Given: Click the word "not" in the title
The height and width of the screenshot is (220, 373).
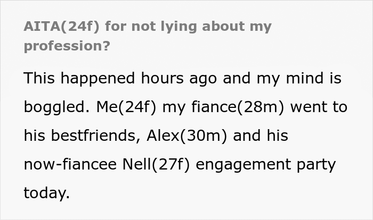Looking at the screenshot, I should 143,27.
